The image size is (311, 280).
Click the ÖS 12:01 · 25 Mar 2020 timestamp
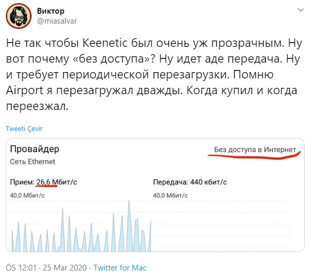tap(46, 268)
